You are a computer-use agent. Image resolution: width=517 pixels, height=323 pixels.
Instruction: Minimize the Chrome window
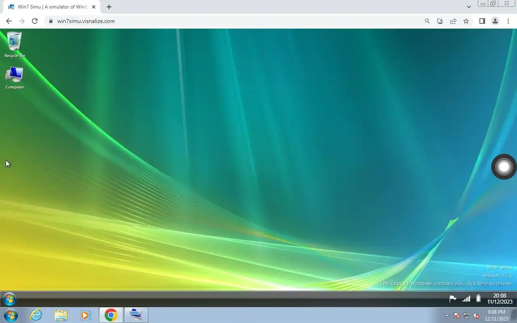click(483, 4)
